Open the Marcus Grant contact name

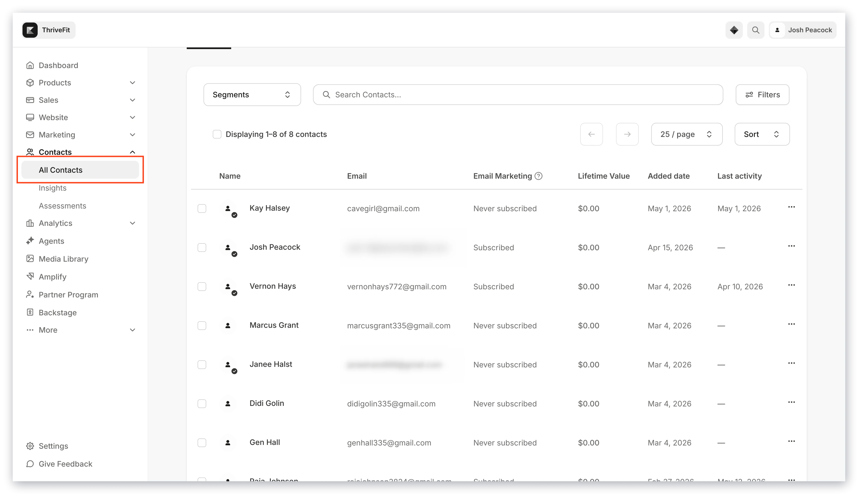coord(274,325)
